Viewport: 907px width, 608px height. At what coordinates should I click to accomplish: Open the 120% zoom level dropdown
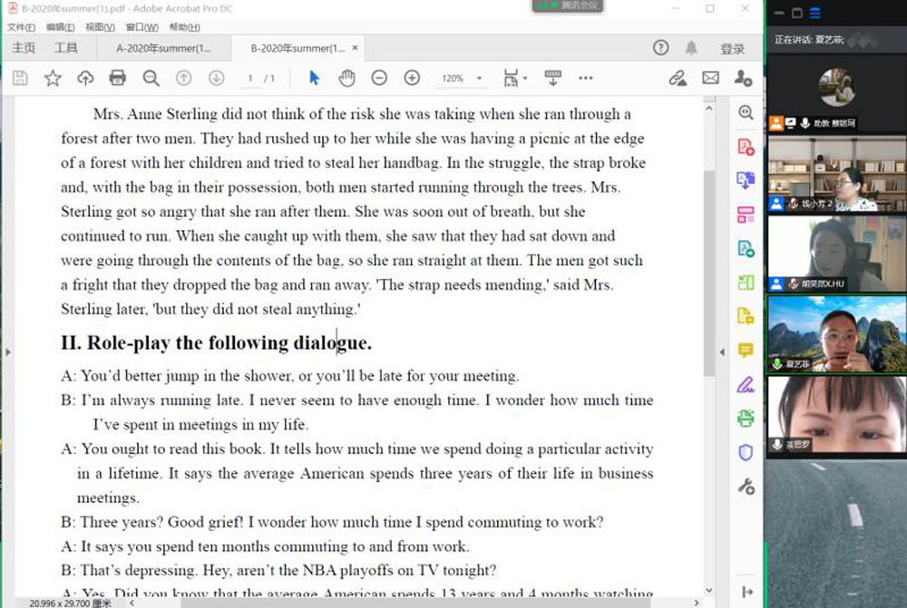point(462,79)
